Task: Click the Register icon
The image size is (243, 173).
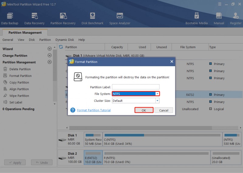Action: click(x=236, y=16)
